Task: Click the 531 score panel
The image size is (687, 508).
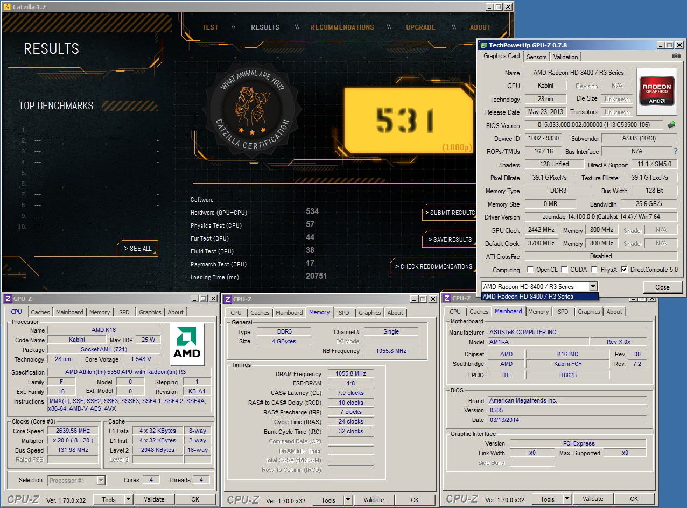Action: point(409,121)
